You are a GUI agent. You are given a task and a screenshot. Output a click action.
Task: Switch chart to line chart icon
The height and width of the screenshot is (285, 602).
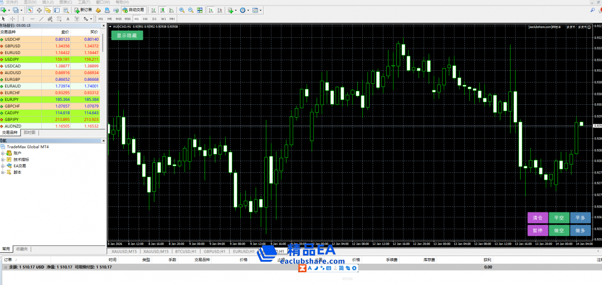[x=171, y=10]
